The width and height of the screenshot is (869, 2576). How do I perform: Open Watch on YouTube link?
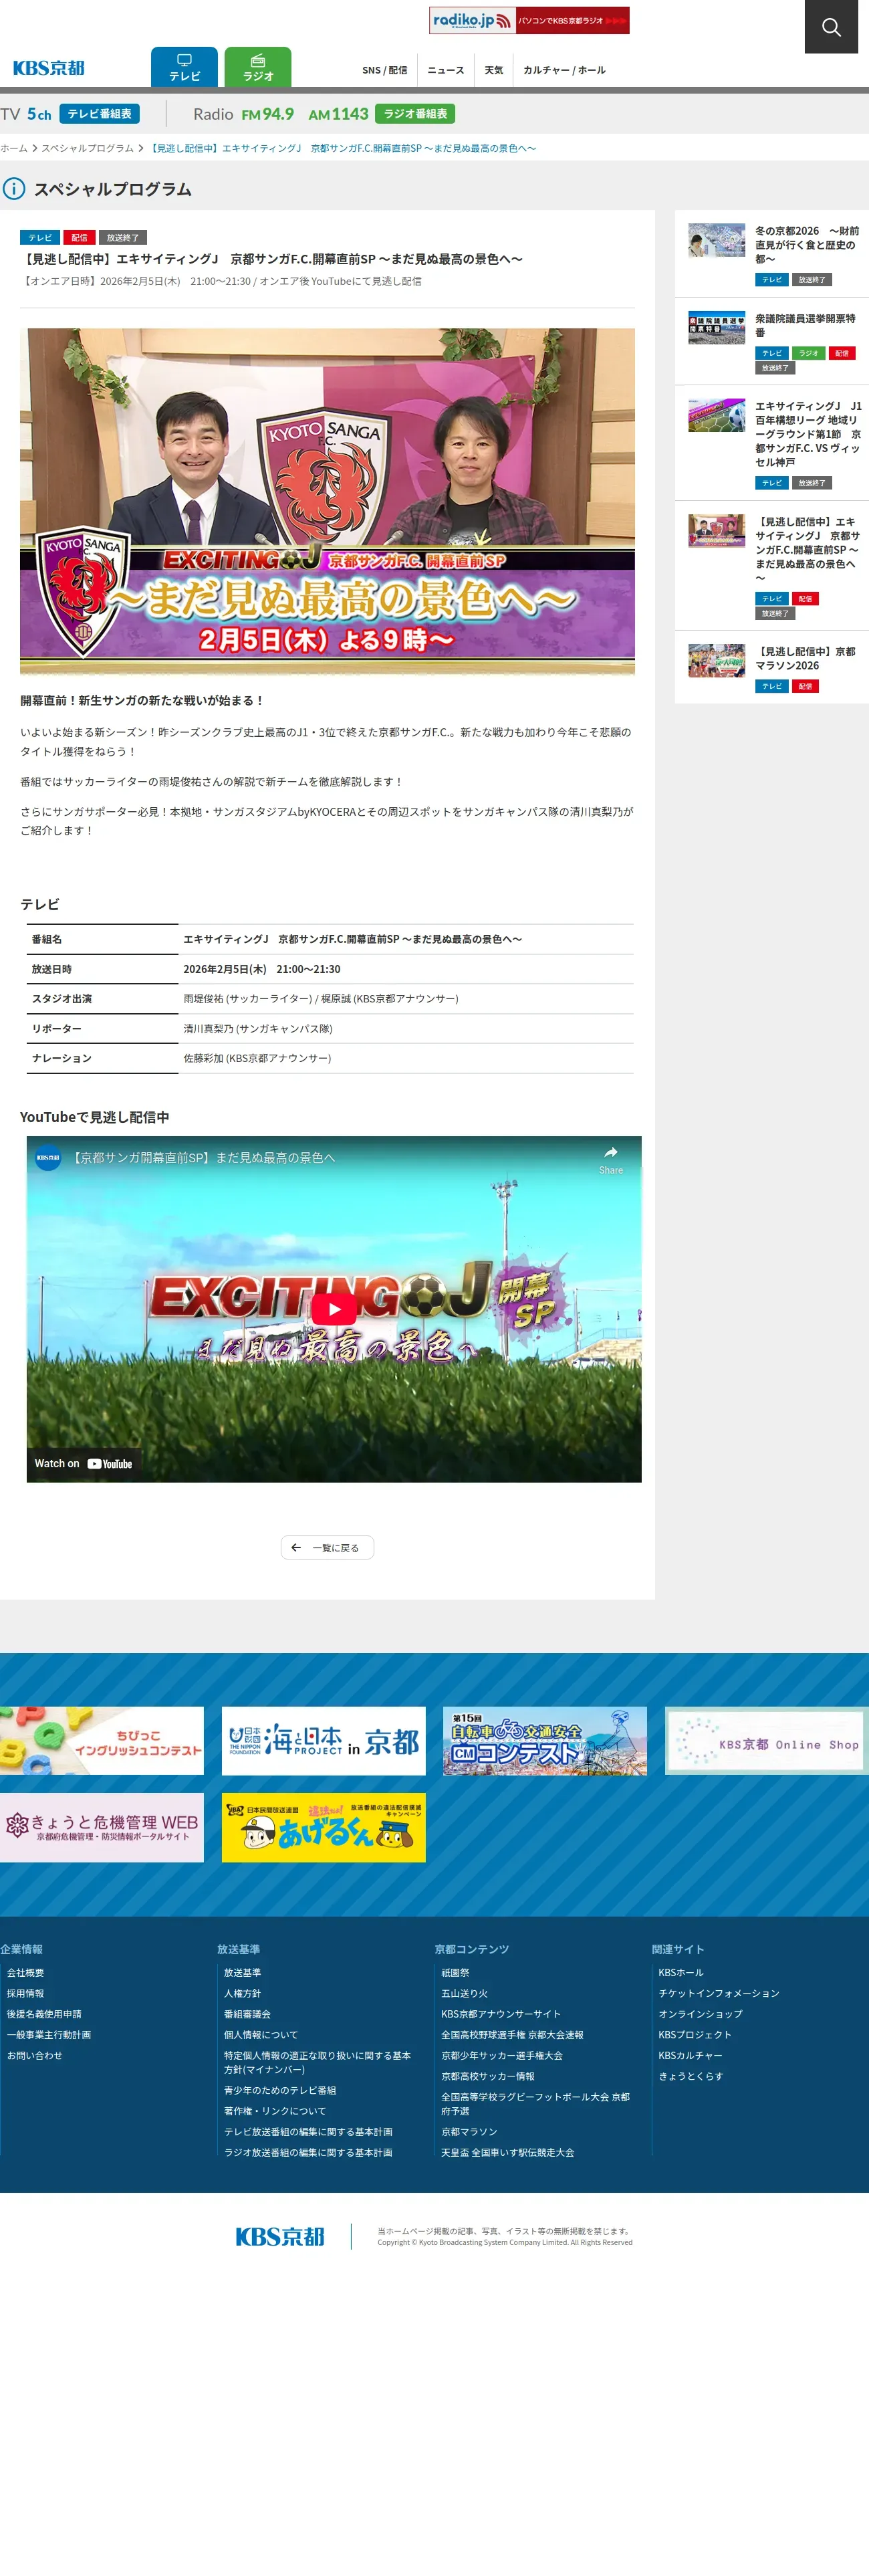click(83, 1464)
